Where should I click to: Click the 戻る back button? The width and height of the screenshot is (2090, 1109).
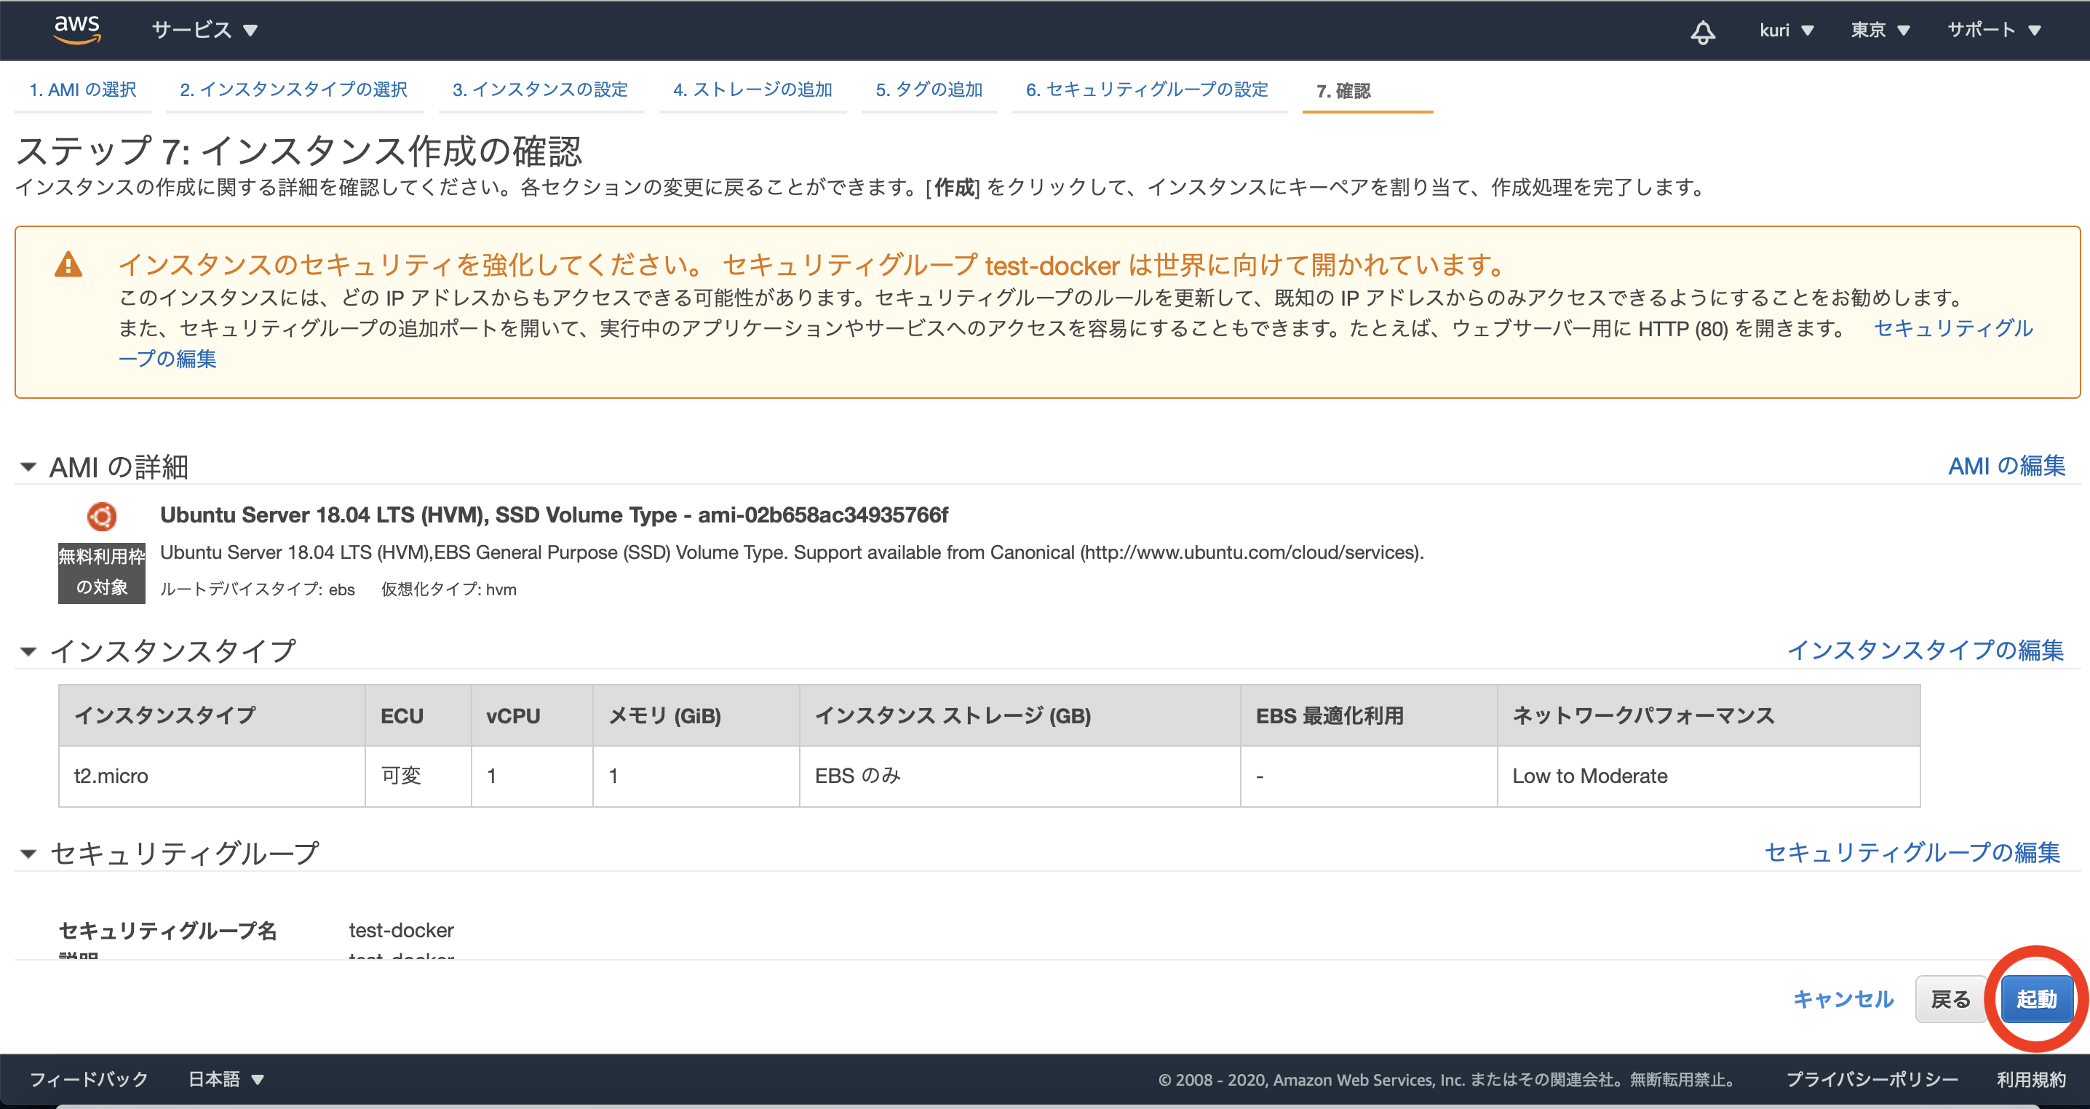point(1950,998)
